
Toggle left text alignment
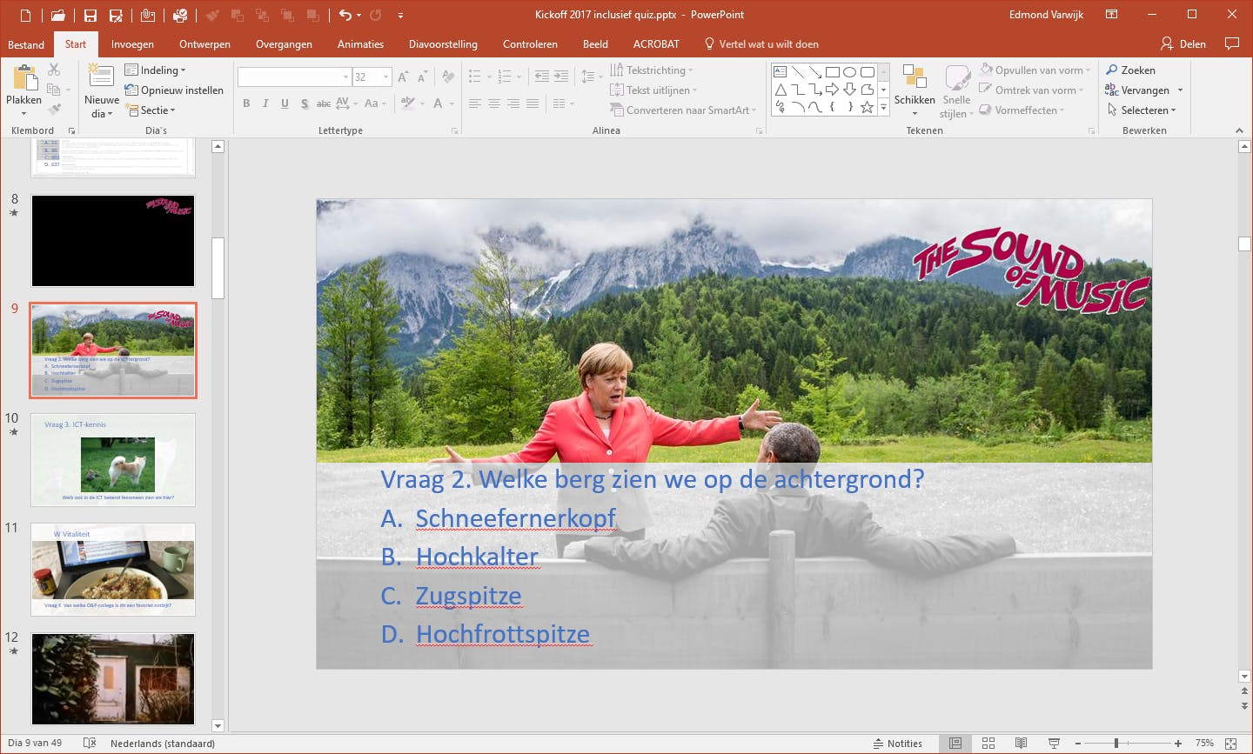(x=475, y=103)
